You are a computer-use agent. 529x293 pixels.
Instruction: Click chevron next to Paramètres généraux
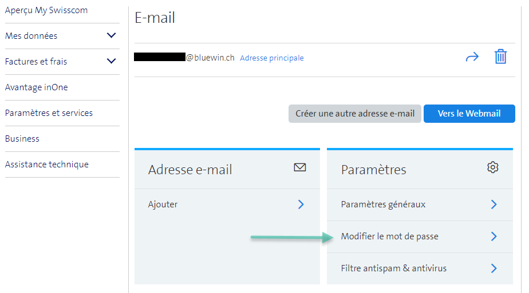tap(494, 204)
